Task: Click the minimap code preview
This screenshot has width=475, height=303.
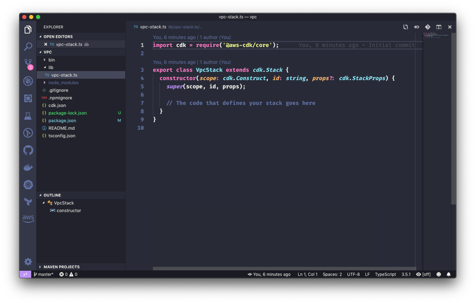Action: point(436,36)
